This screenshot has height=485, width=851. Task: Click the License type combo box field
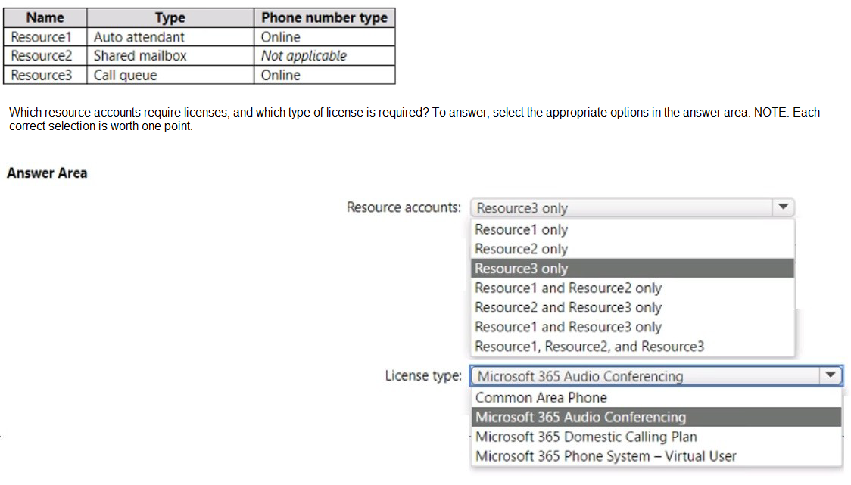[644, 376]
